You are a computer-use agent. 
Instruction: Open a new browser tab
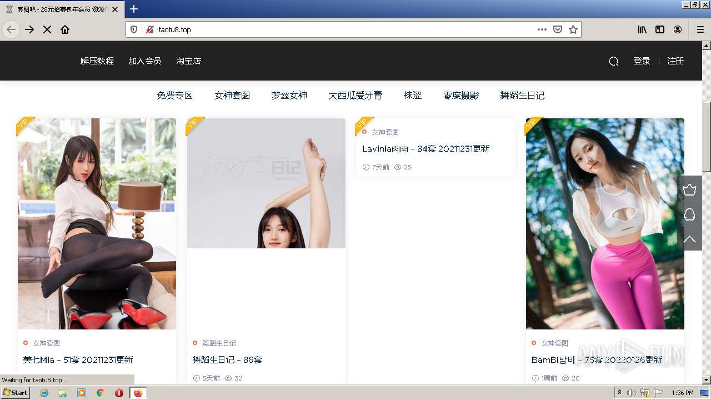click(x=134, y=9)
